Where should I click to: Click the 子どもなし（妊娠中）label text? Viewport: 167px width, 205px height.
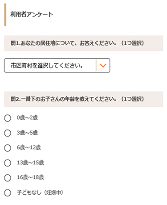(40, 192)
